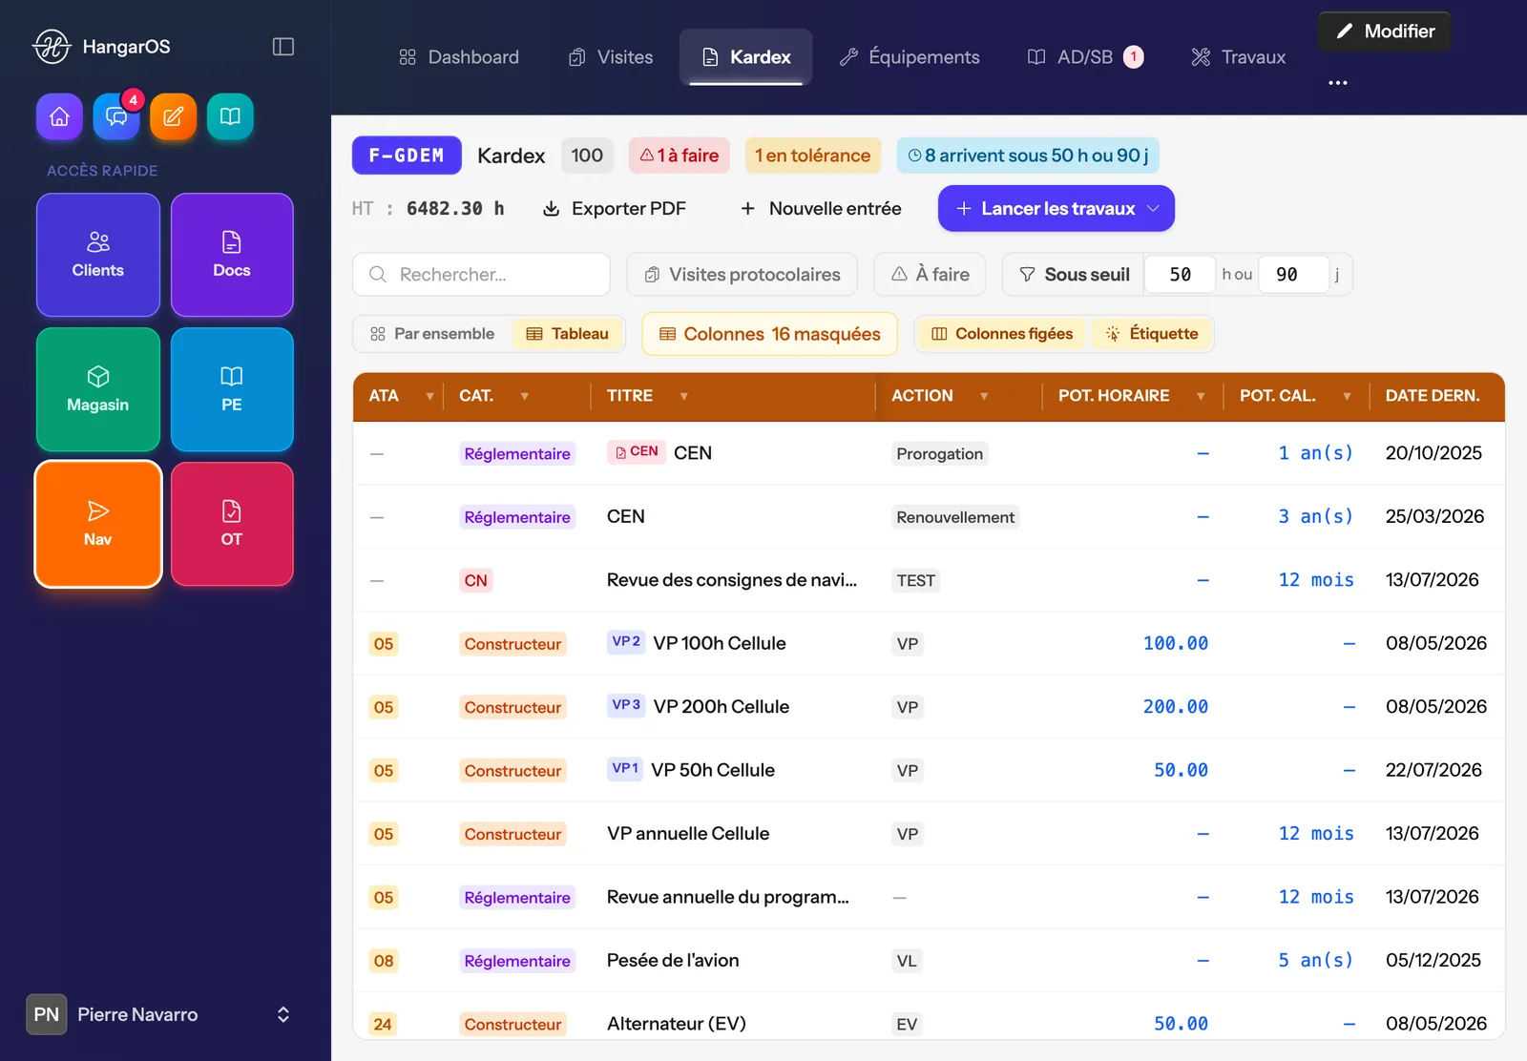The width and height of the screenshot is (1527, 1061).
Task: Open the ATA column filter arrow
Action: [429, 397]
